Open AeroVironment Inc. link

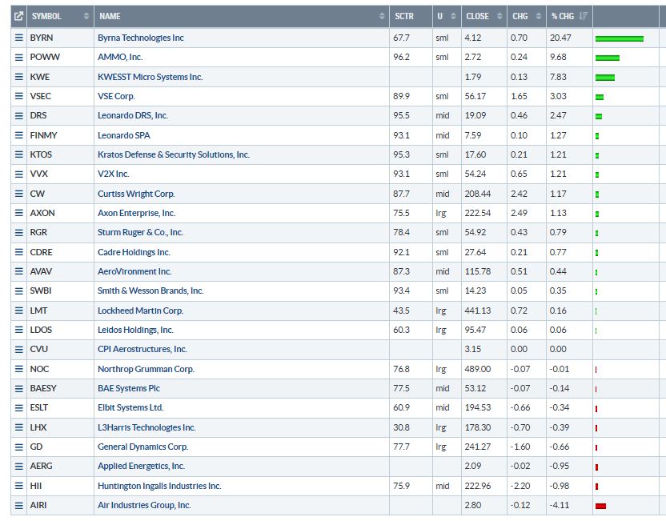[x=134, y=271]
